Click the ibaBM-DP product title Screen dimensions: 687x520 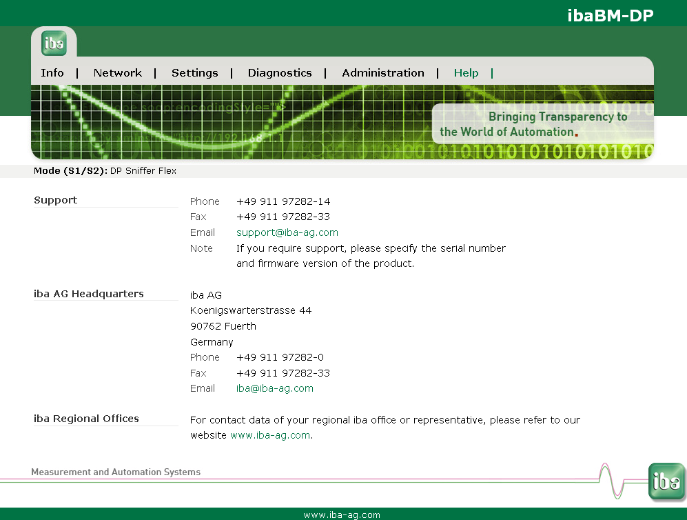point(610,15)
